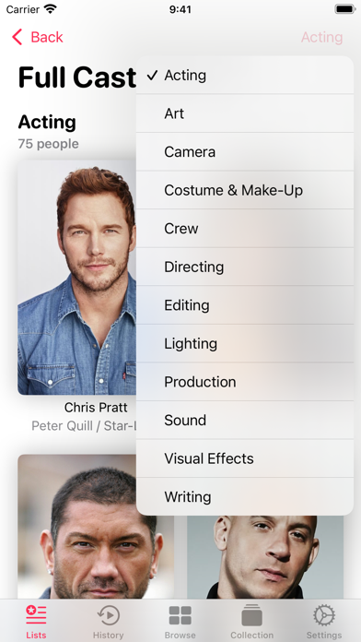Open the Lists tab icon

36,615
